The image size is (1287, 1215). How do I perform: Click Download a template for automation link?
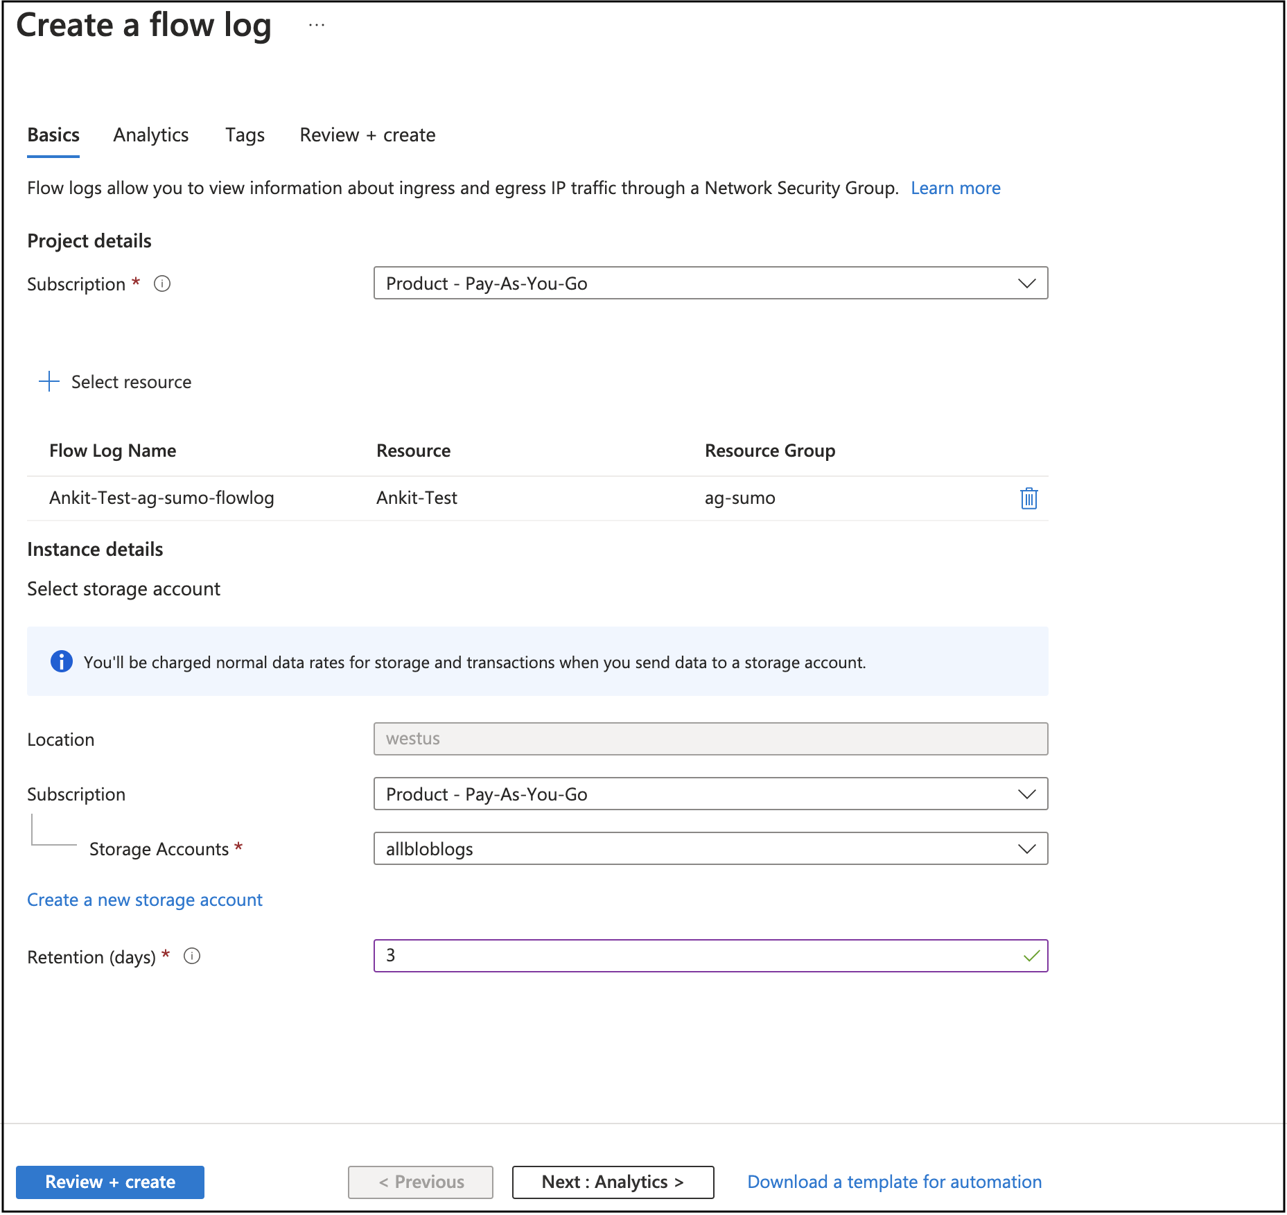coord(894,1182)
